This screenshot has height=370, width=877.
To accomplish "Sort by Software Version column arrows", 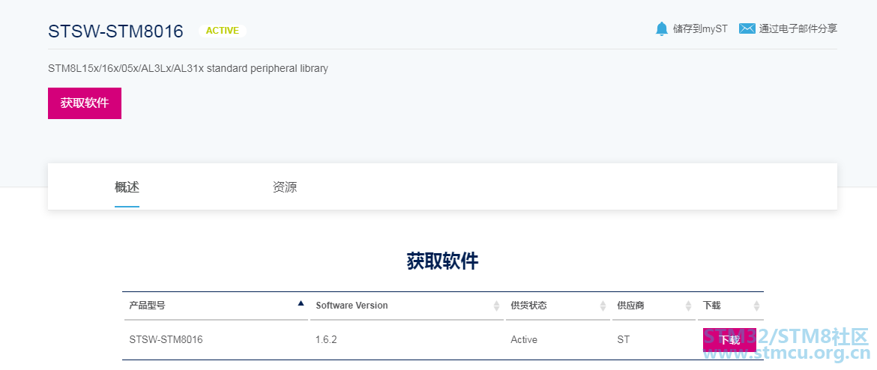I will pyautogui.click(x=496, y=306).
